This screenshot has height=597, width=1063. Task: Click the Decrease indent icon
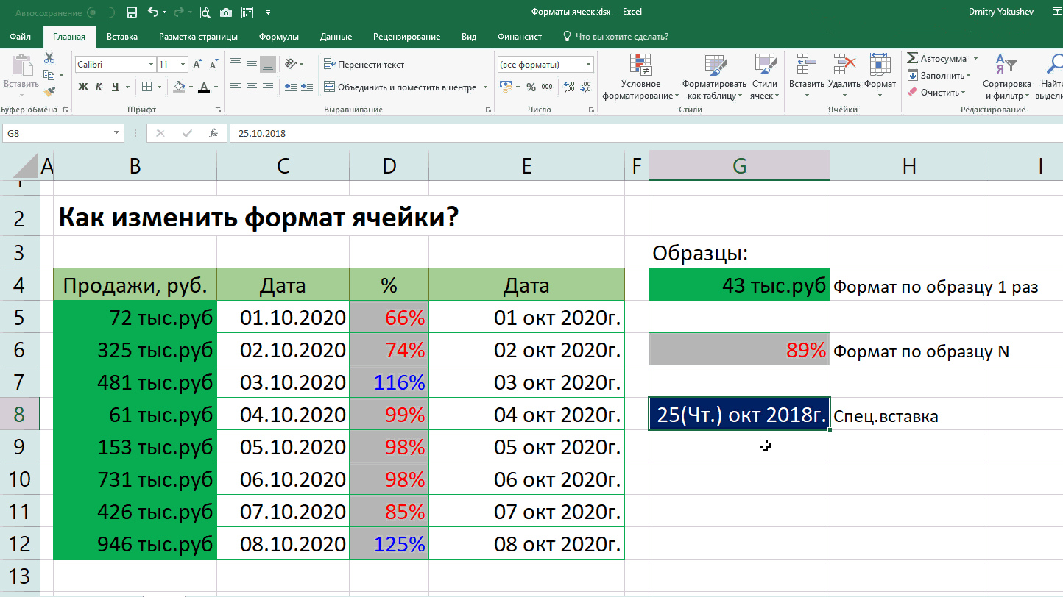pyautogui.click(x=289, y=87)
